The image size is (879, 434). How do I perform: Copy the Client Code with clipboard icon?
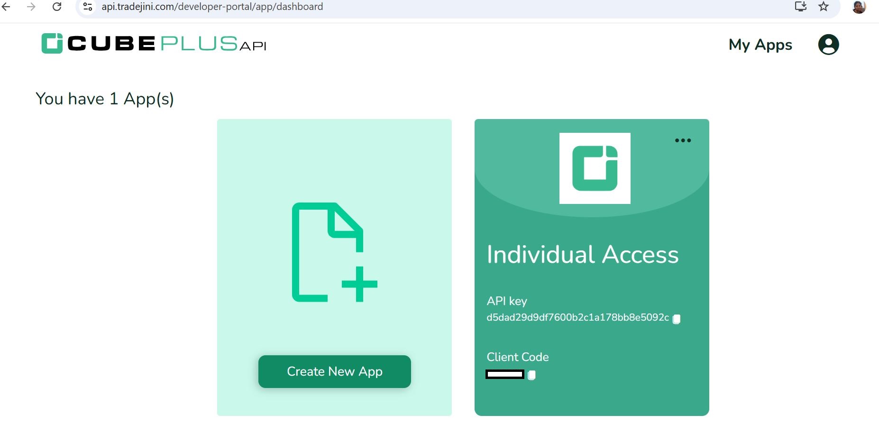532,375
